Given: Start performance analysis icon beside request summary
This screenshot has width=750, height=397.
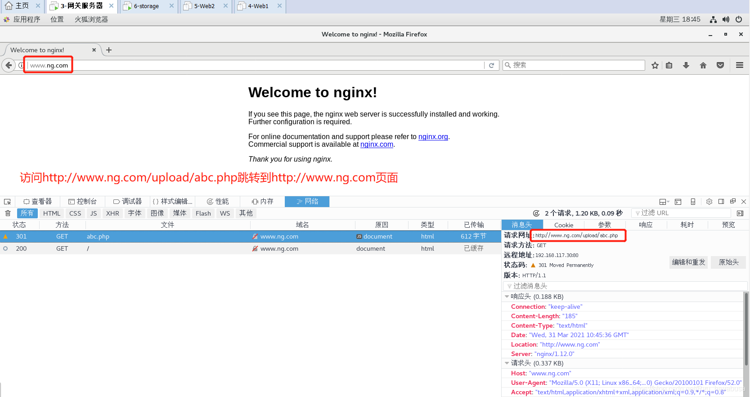Looking at the screenshot, I should (536, 213).
